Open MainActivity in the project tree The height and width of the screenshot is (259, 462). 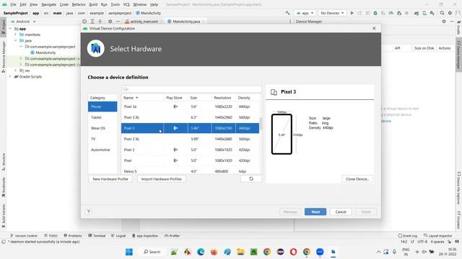click(x=45, y=53)
